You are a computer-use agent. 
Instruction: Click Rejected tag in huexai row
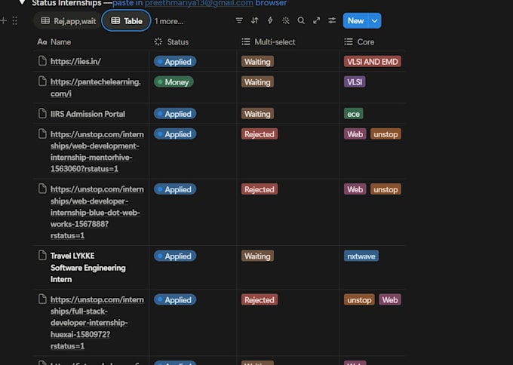click(260, 300)
